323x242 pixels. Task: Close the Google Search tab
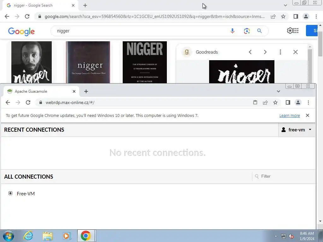(x=73, y=5)
